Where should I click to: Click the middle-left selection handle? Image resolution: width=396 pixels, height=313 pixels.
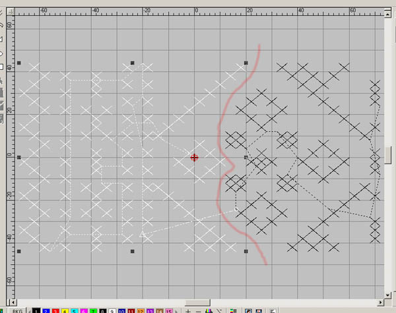(19, 157)
